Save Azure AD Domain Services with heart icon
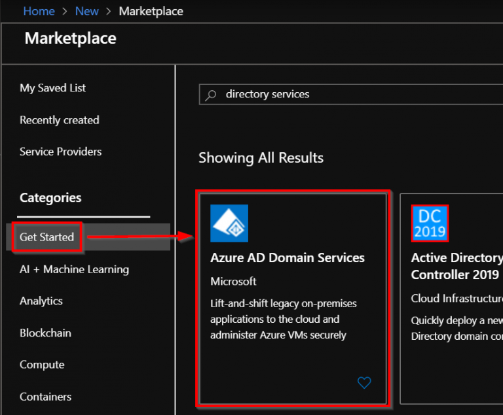This screenshot has height=415, width=503. pos(364,383)
